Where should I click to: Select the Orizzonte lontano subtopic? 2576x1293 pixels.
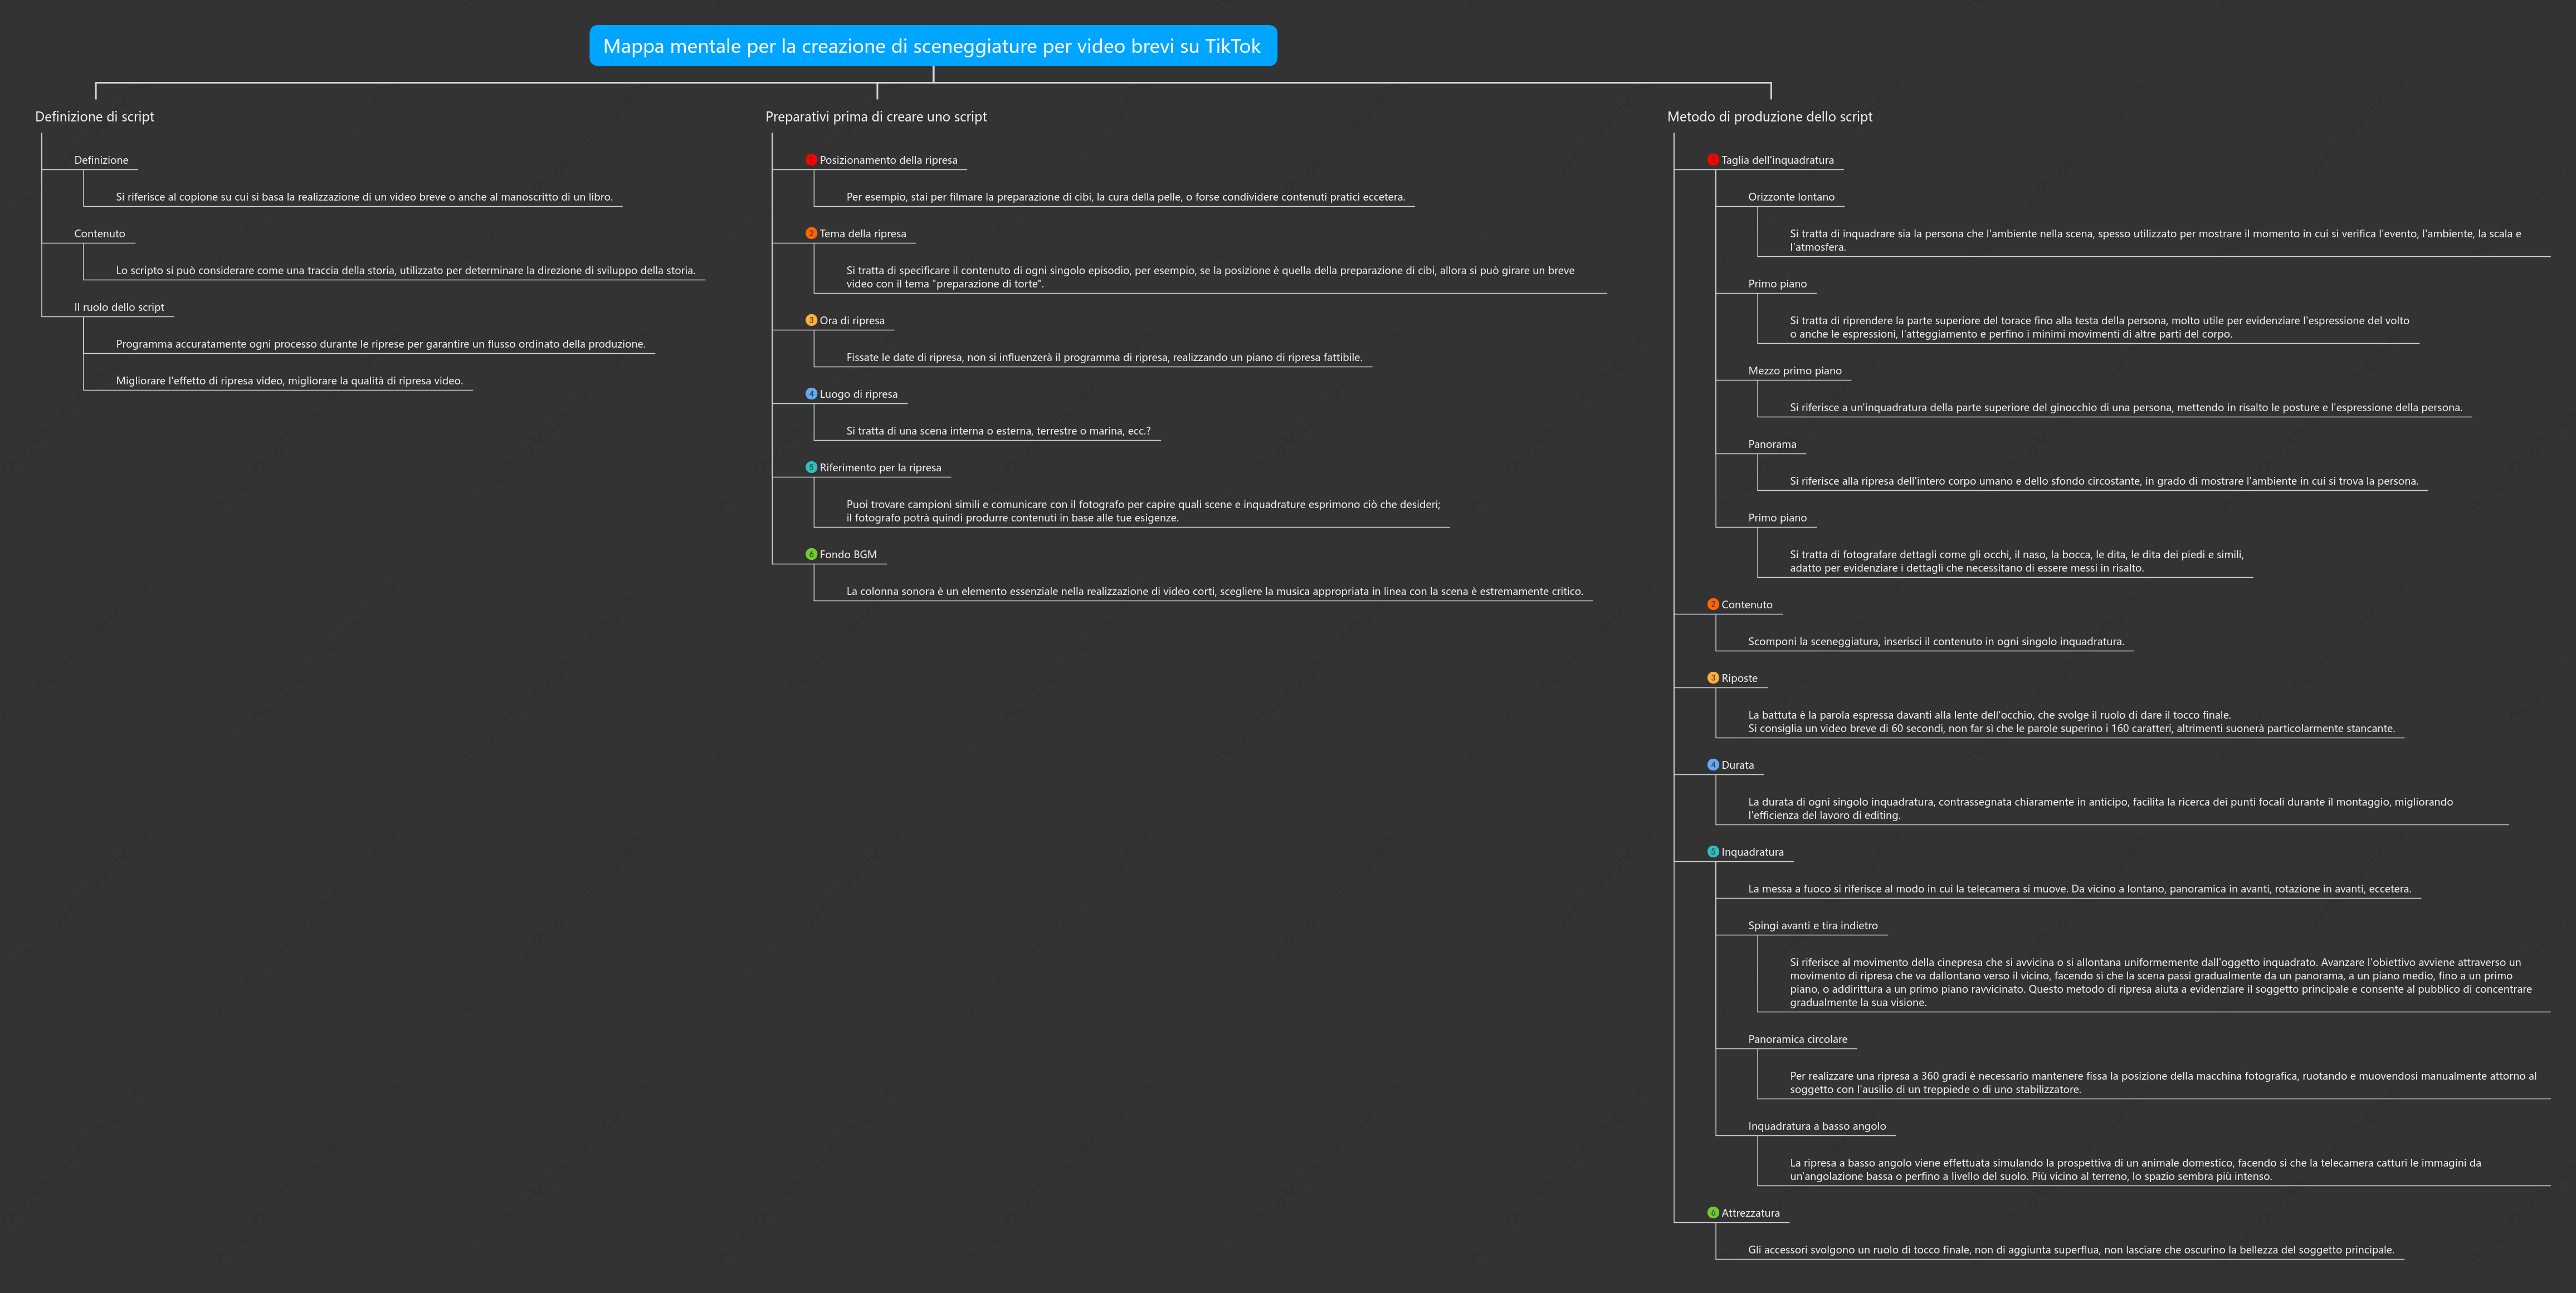click(1791, 197)
